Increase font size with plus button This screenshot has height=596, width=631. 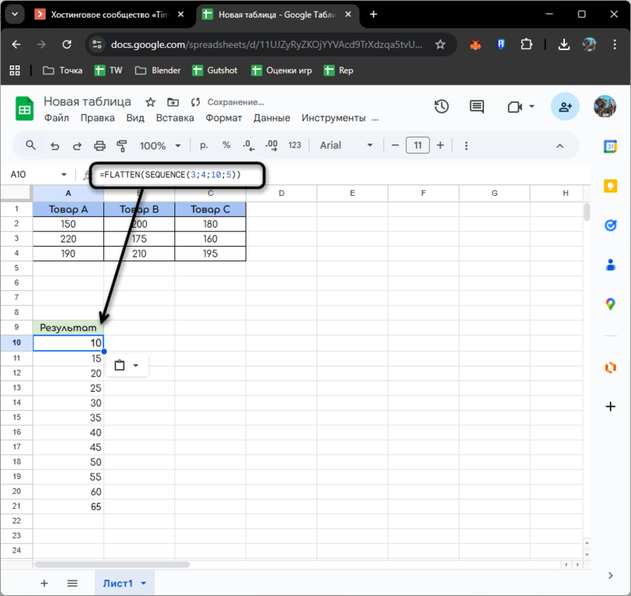(440, 146)
